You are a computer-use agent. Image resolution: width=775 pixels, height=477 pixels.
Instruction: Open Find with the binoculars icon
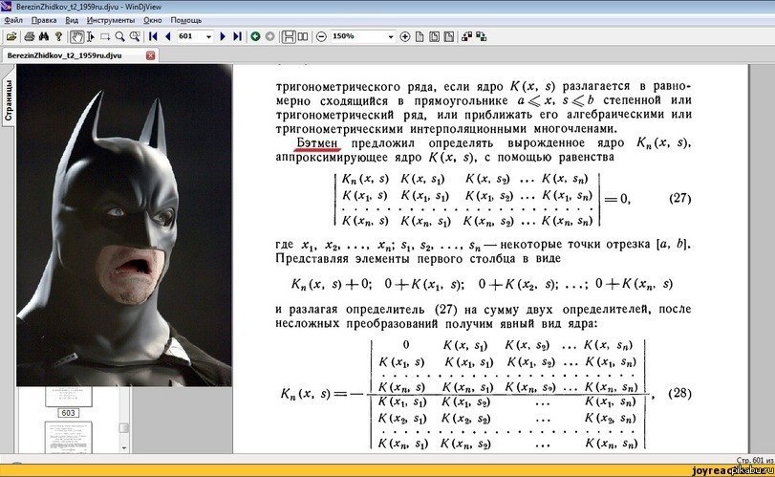(x=44, y=36)
